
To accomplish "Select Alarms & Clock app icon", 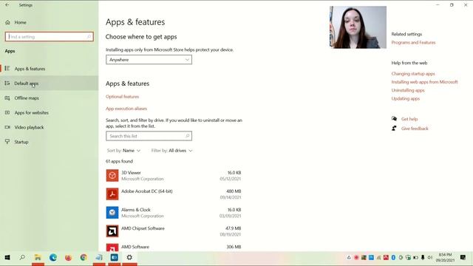I will point(112,213).
